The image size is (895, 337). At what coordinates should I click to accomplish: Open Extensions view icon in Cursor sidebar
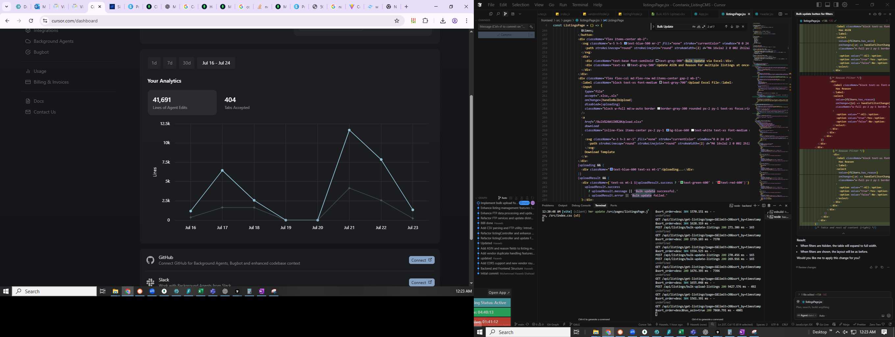(513, 14)
